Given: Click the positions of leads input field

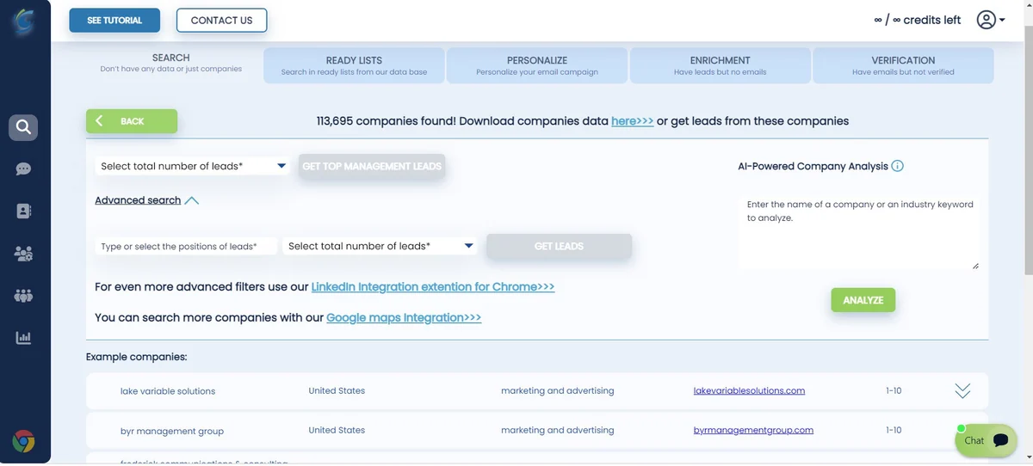Looking at the screenshot, I should point(187,246).
